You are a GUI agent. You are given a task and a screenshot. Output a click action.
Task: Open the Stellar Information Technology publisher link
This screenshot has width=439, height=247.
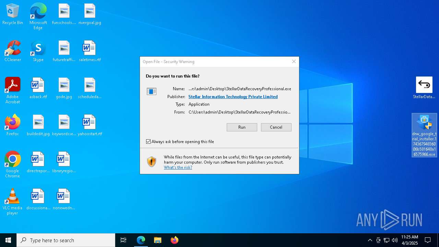click(x=233, y=97)
